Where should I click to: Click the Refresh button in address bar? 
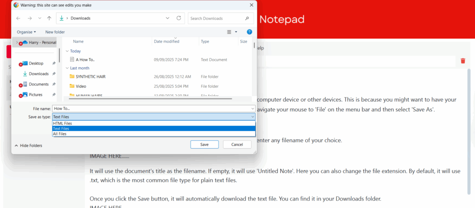coord(179,19)
